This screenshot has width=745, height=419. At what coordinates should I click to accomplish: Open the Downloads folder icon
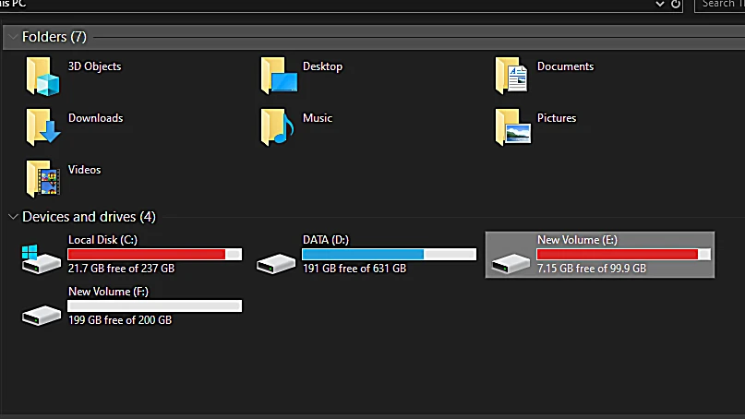[42, 127]
